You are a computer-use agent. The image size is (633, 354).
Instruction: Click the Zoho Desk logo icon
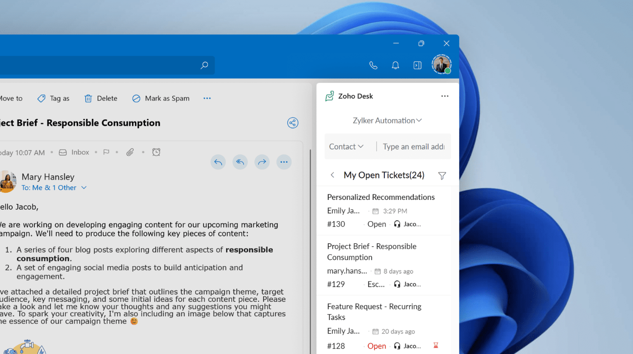[x=330, y=96]
